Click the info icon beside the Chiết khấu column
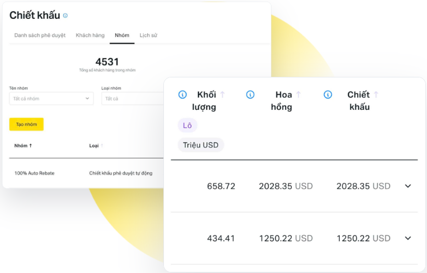 (328, 95)
